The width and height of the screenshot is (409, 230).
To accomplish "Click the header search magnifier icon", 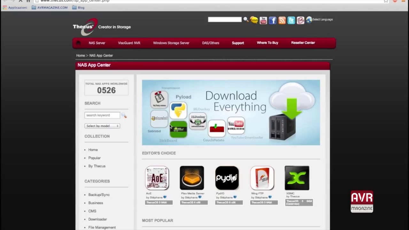I will tap(246, 20).
